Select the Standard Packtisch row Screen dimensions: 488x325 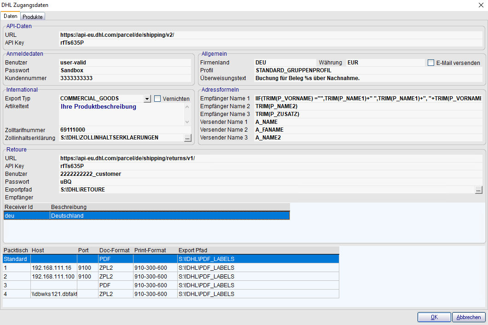point(170,259)
